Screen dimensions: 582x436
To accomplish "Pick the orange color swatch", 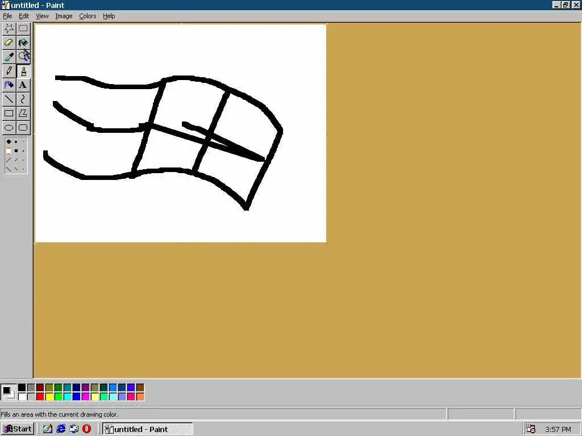I will pyautogui.click(x=140, y=397).
